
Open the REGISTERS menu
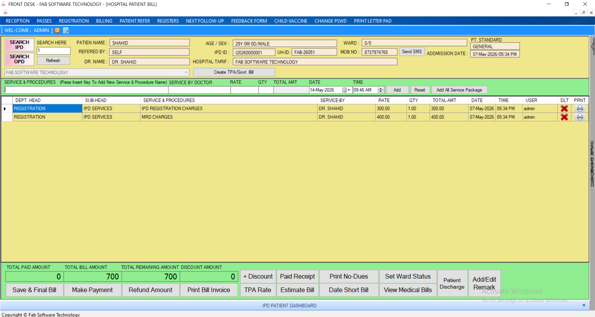point(168,21)
